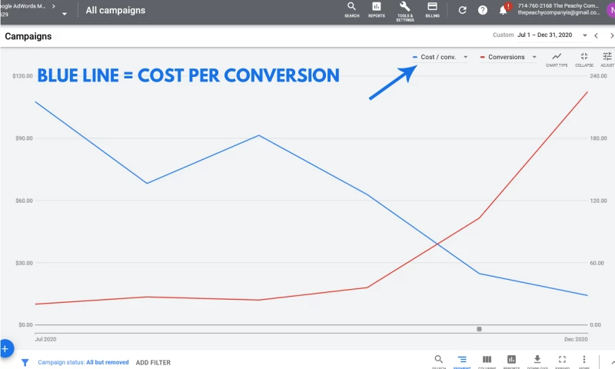Click the blue plus create button

5,348
